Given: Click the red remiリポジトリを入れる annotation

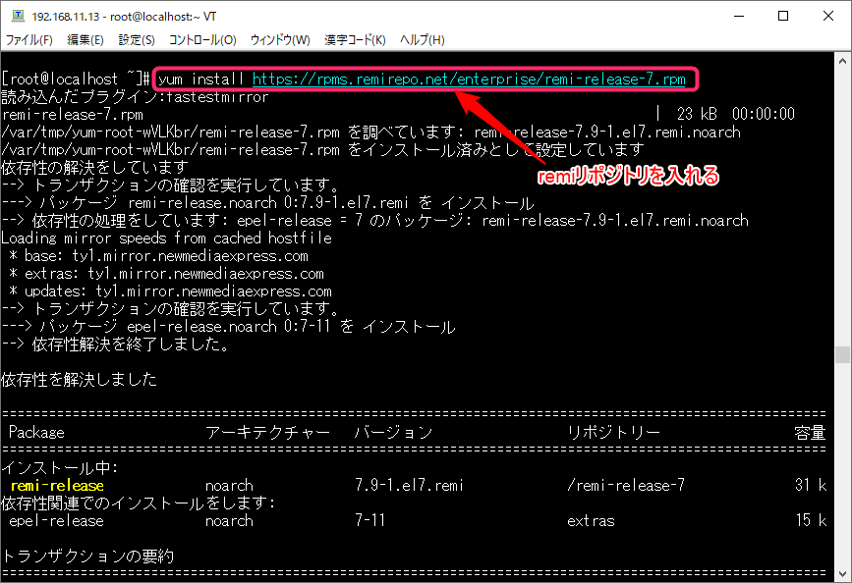Looking at the screenshot, I should click(628, 177).
